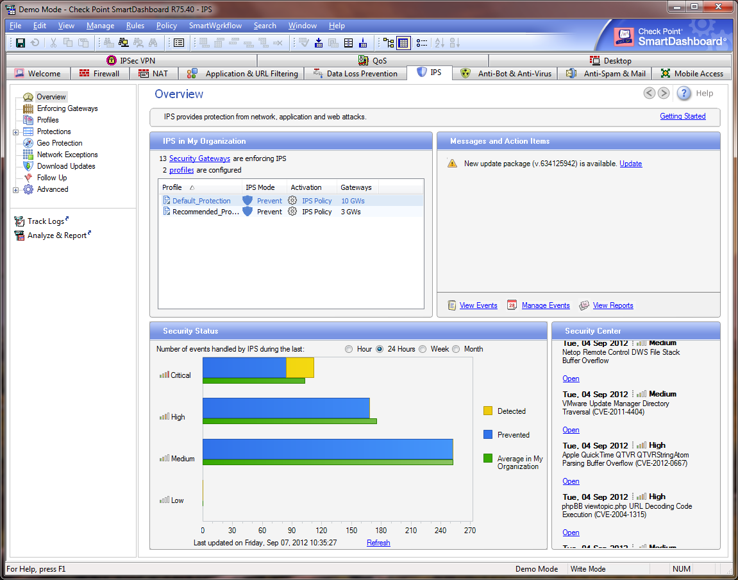Viewport: 738px width, 580px height.
Task: Click the green Average in My Organization swatch
Action: click(x=488, y=458)
